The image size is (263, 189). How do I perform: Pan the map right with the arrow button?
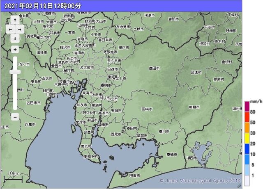(x=20, y=30)
